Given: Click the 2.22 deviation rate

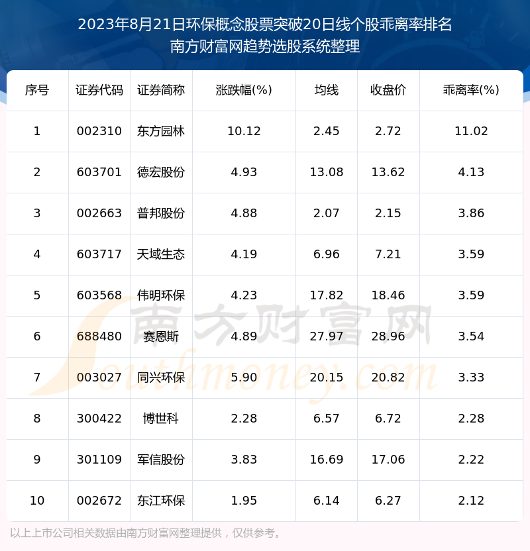Looking at the screenshot, I should point(471,460).
